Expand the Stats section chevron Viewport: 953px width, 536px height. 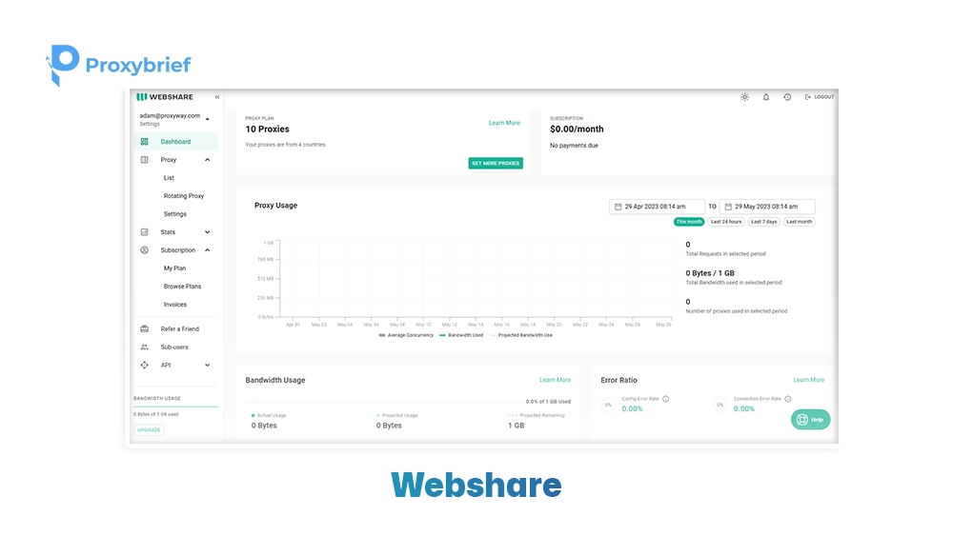click(x=207, y=232)
